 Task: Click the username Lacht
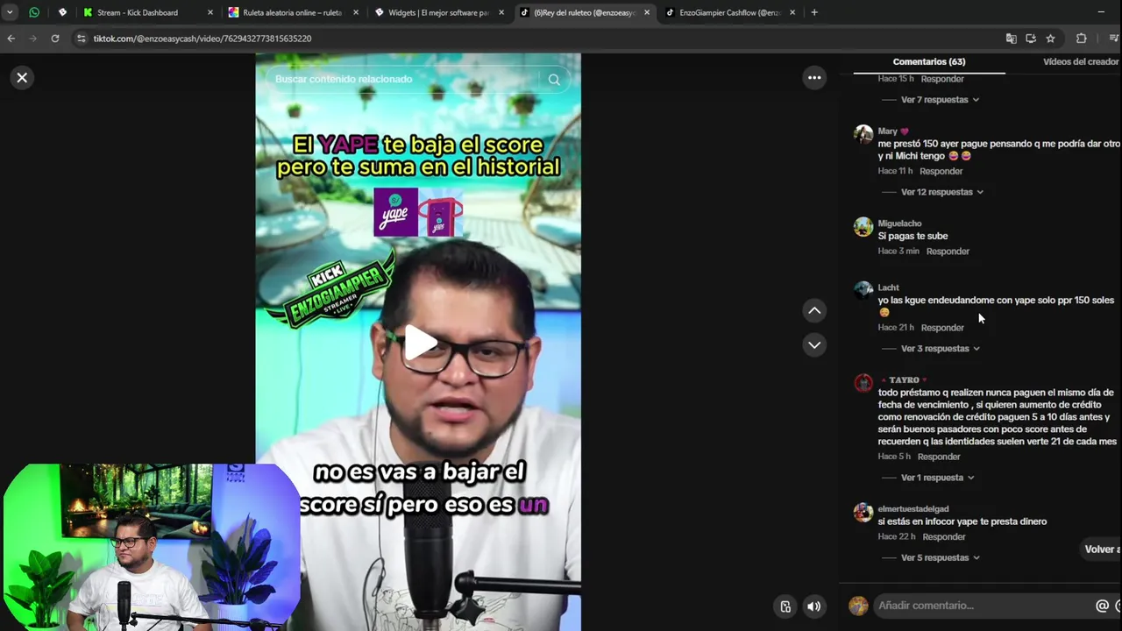point(888,287)
